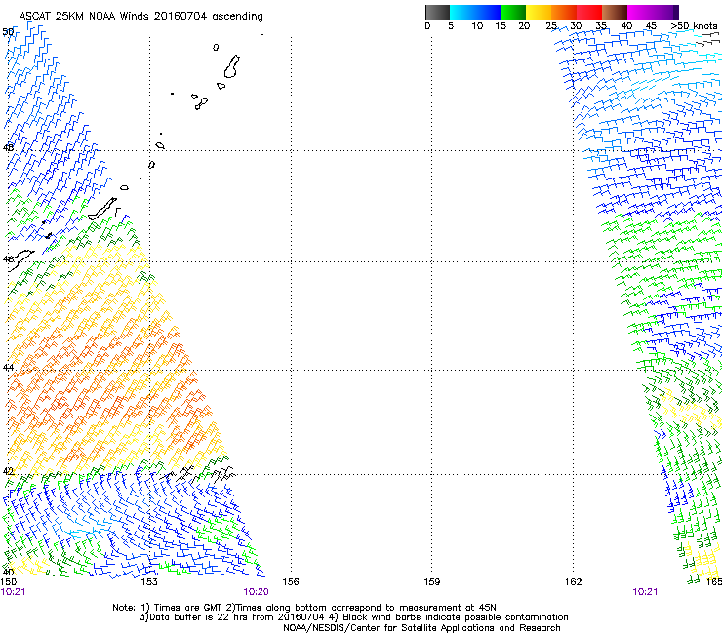Screen dimensions: 722x634
Task: Click the '40' label under the color legend
Action: 626,26
